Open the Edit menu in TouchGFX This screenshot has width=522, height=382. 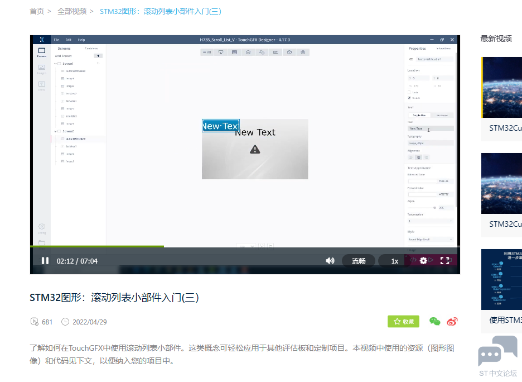68,40
